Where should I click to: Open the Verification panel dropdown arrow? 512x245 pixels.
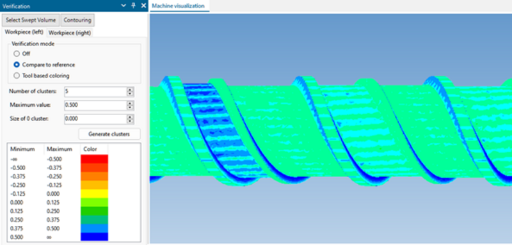click(123, 6)
